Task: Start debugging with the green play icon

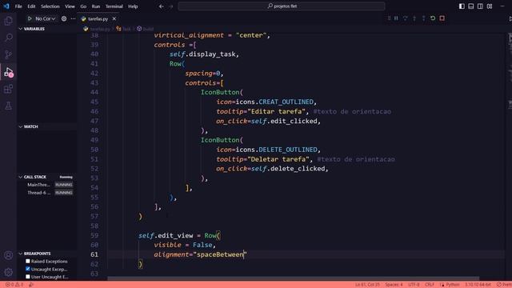Action: 30,18
